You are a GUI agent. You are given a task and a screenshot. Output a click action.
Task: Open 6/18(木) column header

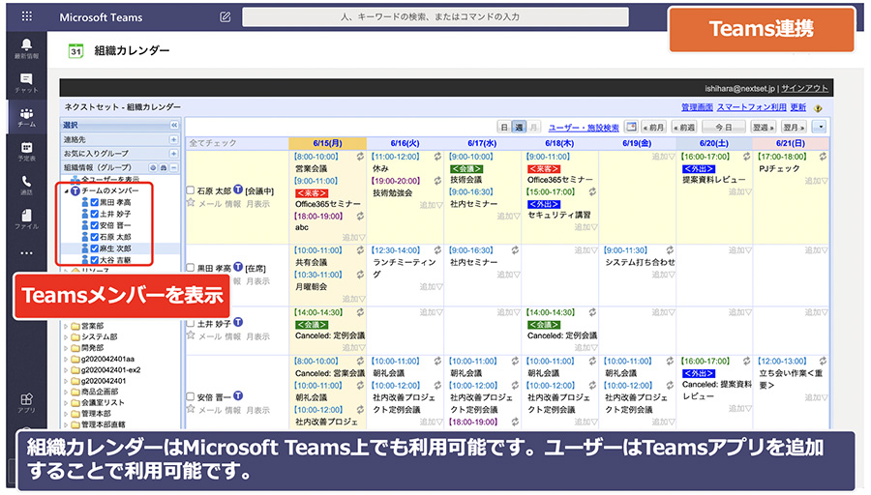(x=559, y=143)
